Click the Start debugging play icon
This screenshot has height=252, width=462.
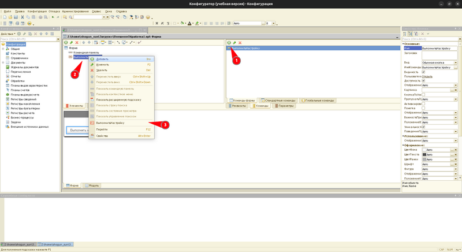click(x=29, y=23)
